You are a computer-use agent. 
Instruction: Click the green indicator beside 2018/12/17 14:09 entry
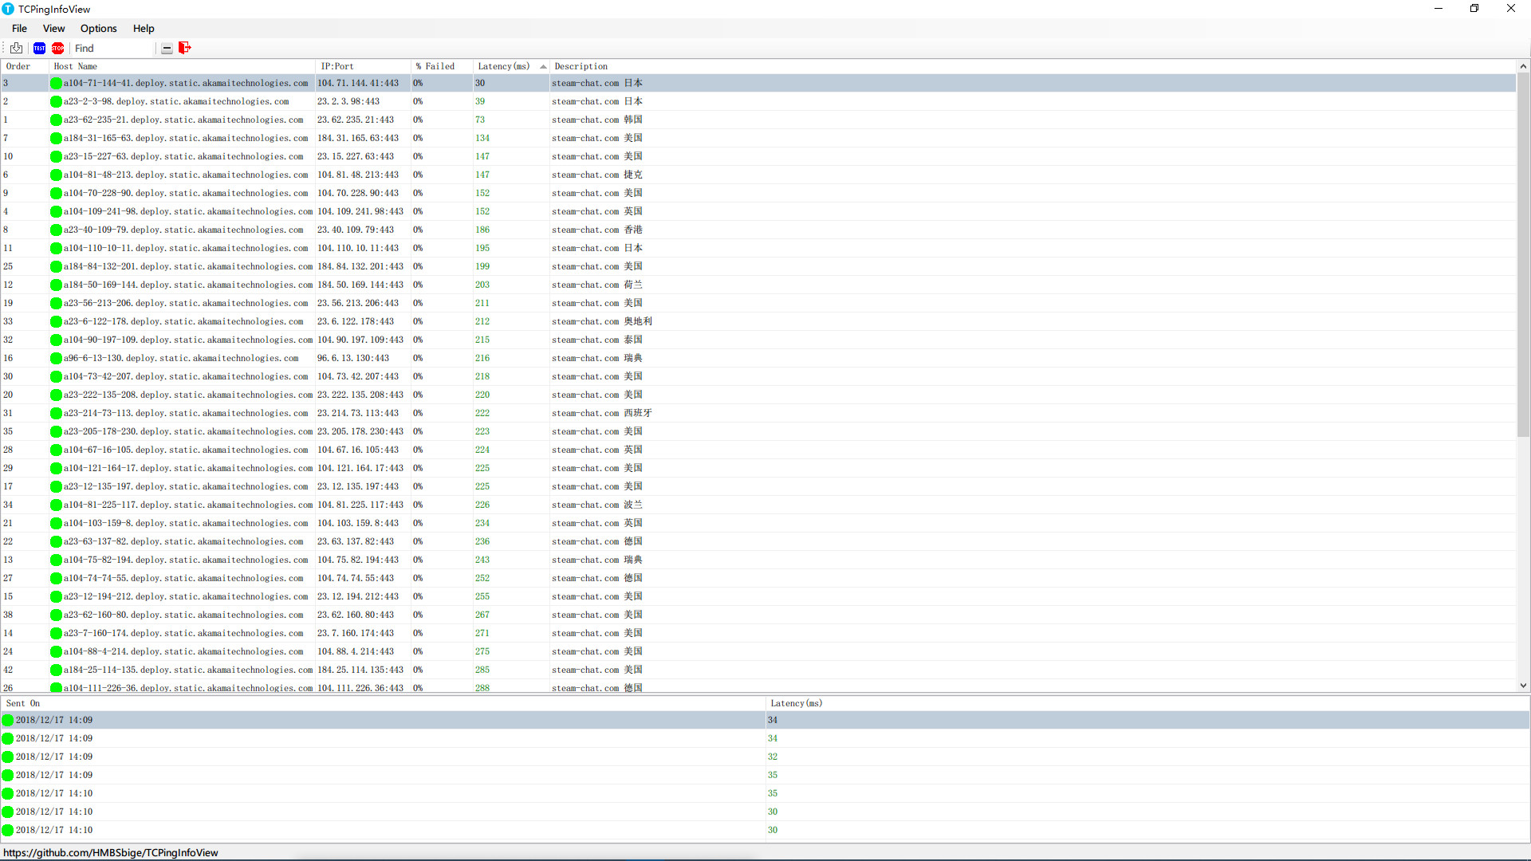[x=7, y=720]
